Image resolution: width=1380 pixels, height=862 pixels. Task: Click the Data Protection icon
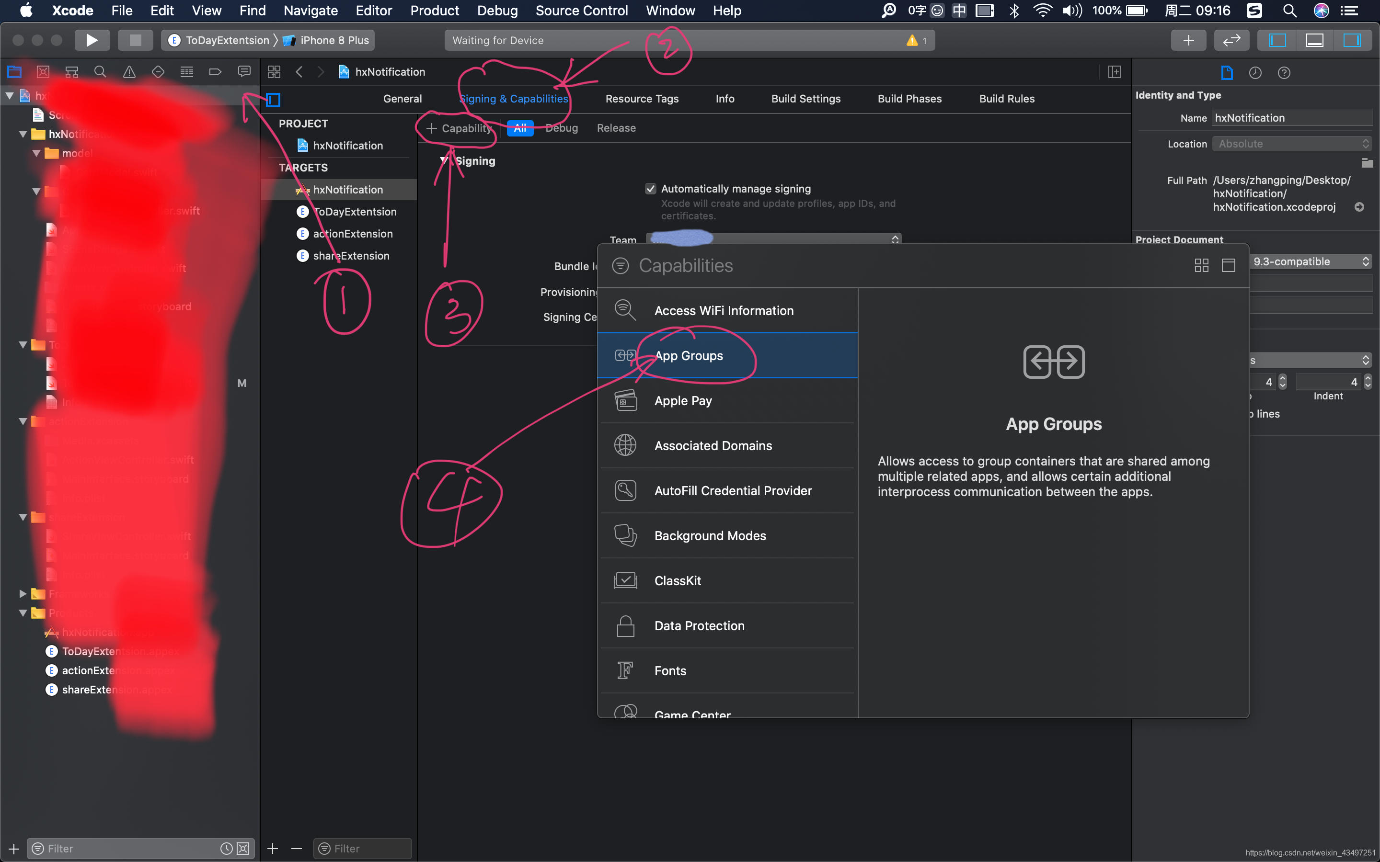point(626,625)
